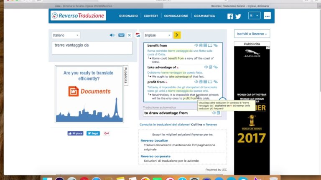Click the Reverso Traduzione logo
321x180 pixels.
[x=78, y=15]
